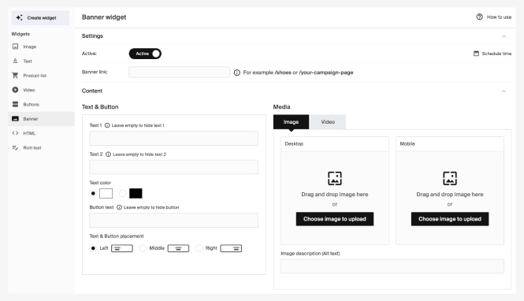Click the Desktop panel header label

coord(294,143)
